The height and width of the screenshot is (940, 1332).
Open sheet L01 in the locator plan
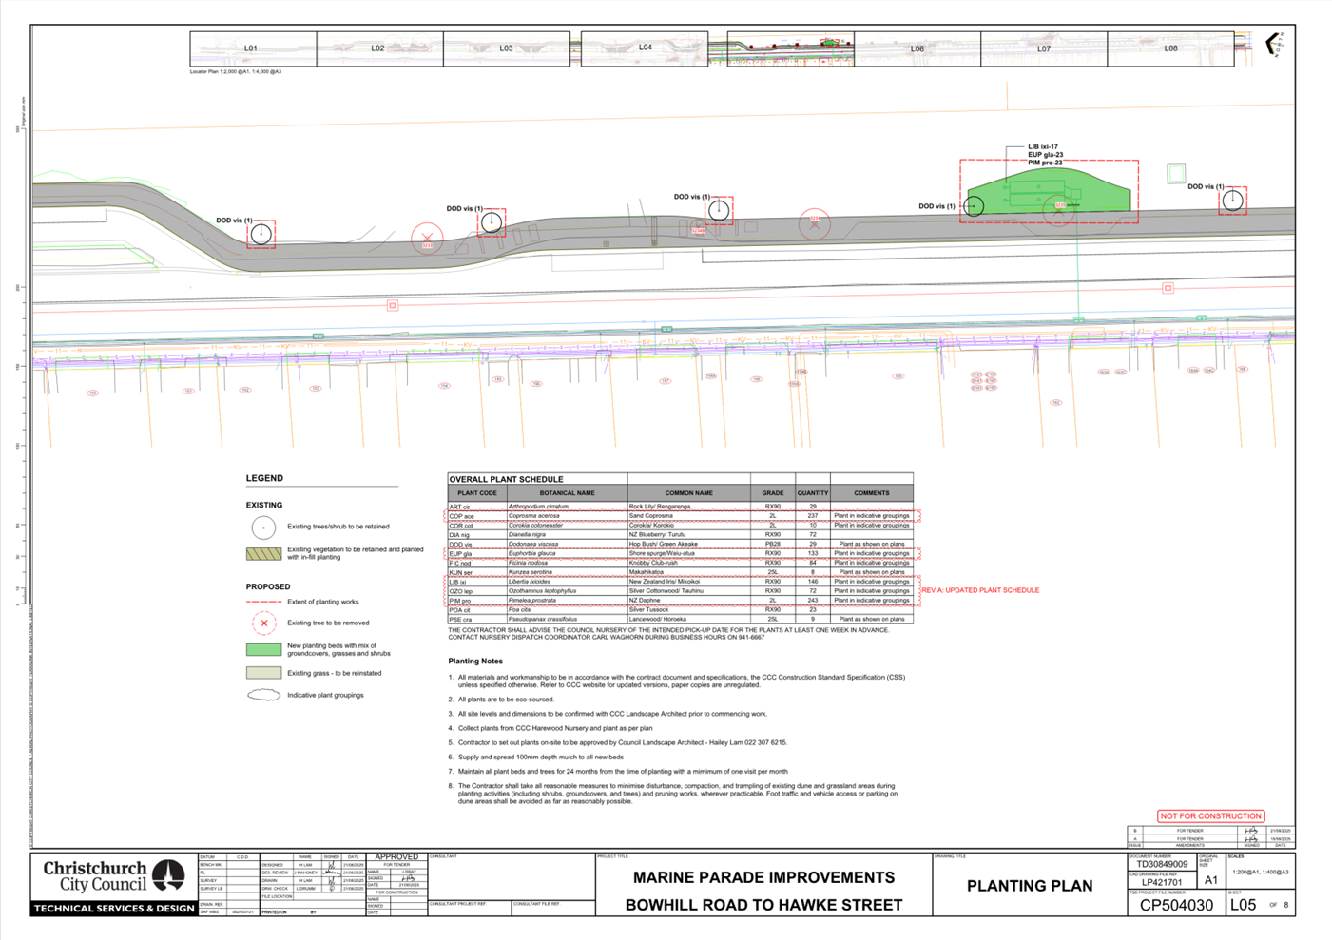tap(252, 48)
